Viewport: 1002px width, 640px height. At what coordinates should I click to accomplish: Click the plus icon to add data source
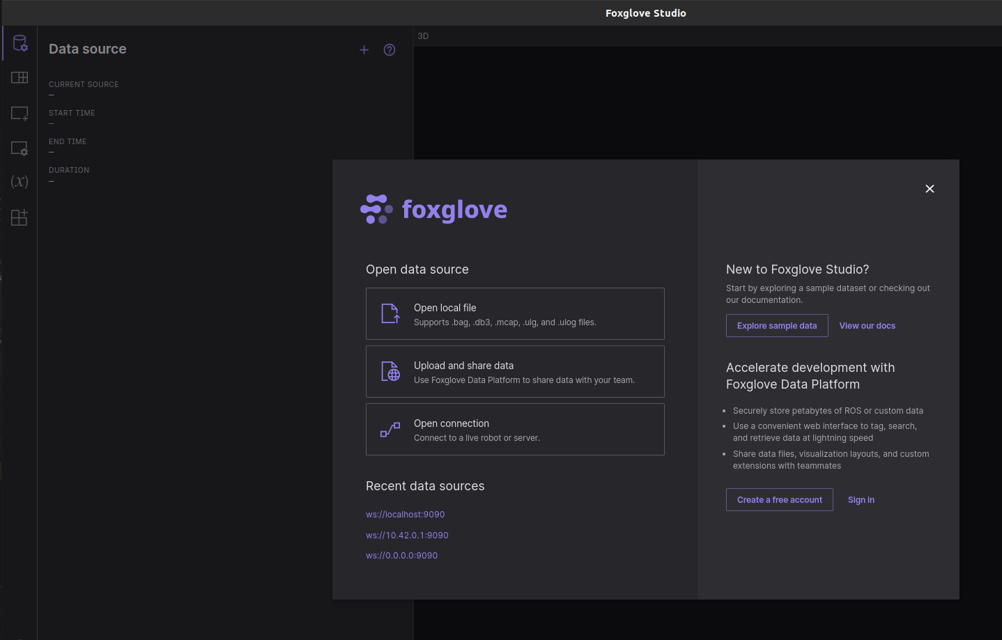364,49
